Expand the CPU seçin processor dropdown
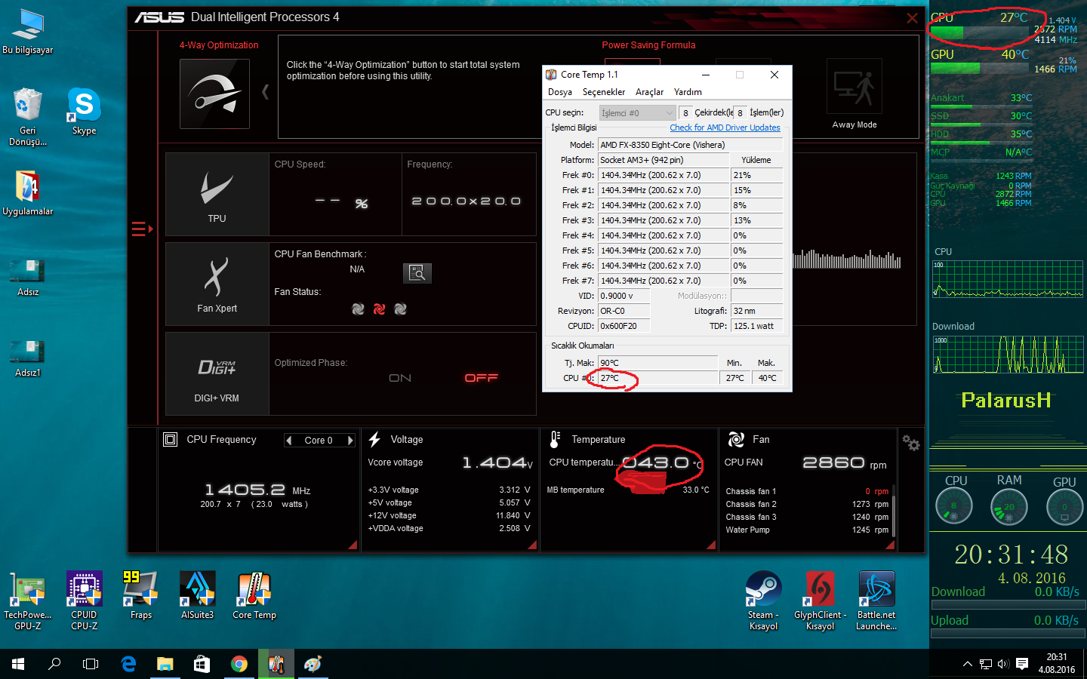Image resolution: width=1087 pixels, height=679 pixels. 638,113
